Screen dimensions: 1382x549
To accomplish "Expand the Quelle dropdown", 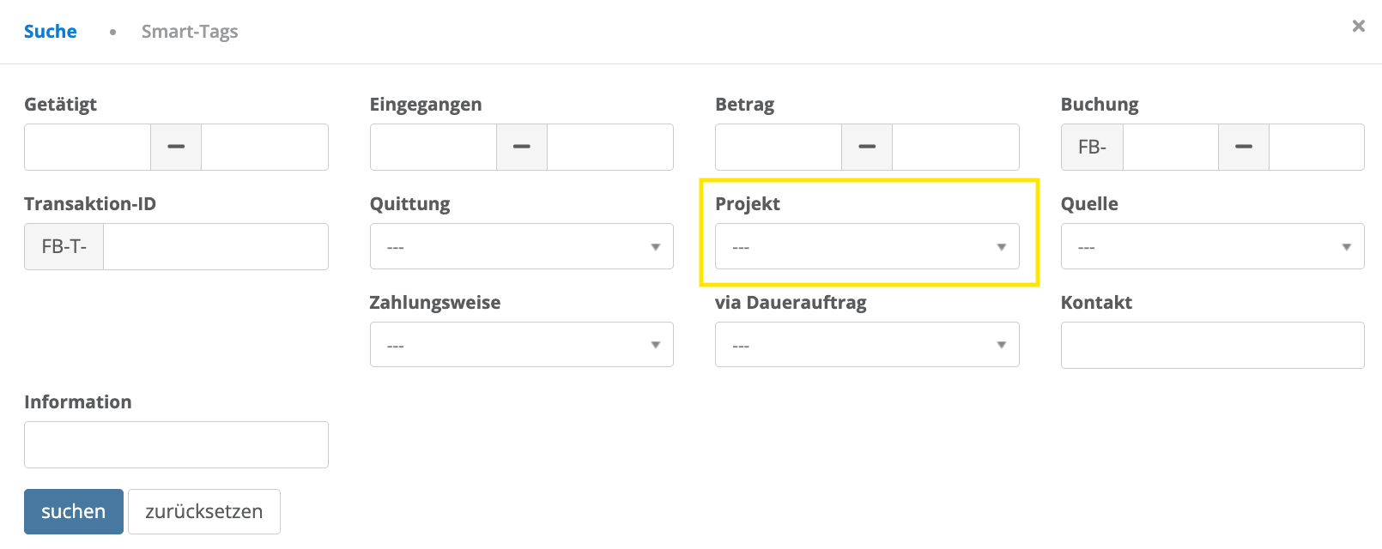I will pos(1212,246).
